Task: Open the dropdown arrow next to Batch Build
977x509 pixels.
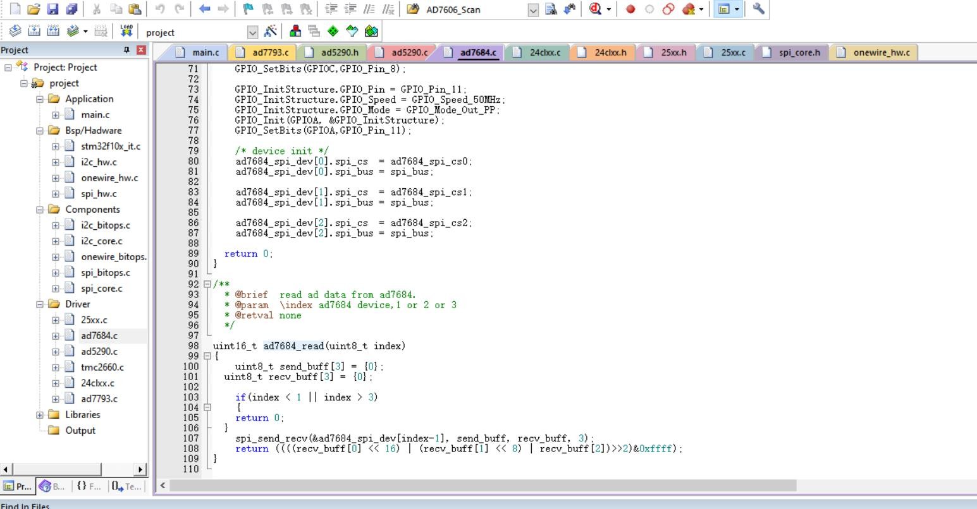Action: coord(86,31)
